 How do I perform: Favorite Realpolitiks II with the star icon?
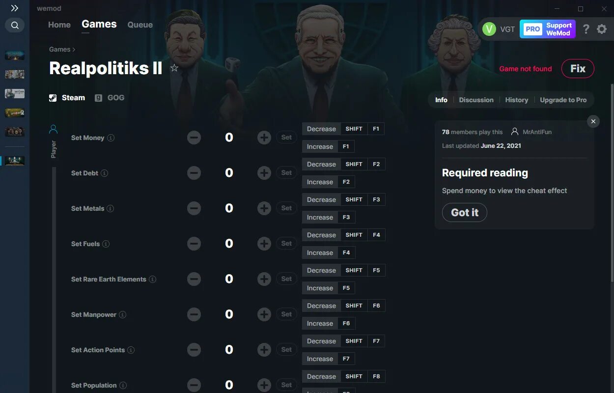[174, 68]
